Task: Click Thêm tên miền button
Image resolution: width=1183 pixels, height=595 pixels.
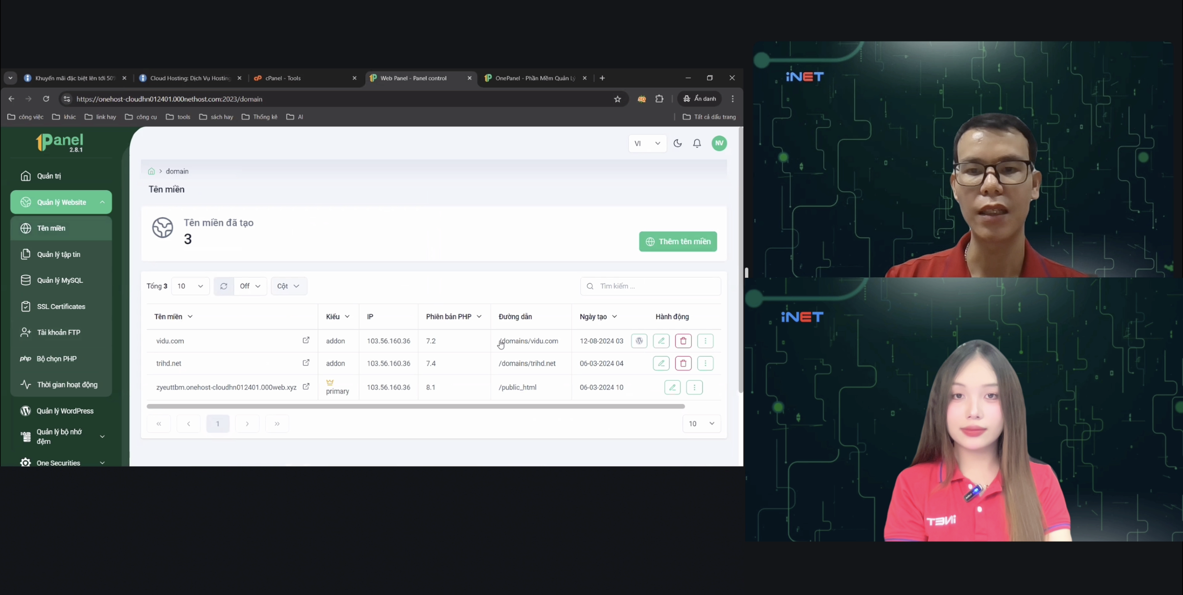Action: point(678,242)
